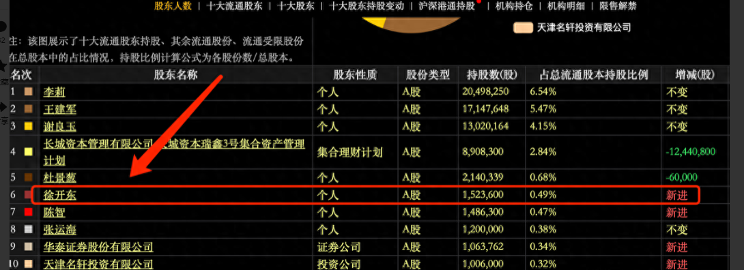Click the 集合理财计划 nature cell
The image size is (744, 270).
[349, 152]
